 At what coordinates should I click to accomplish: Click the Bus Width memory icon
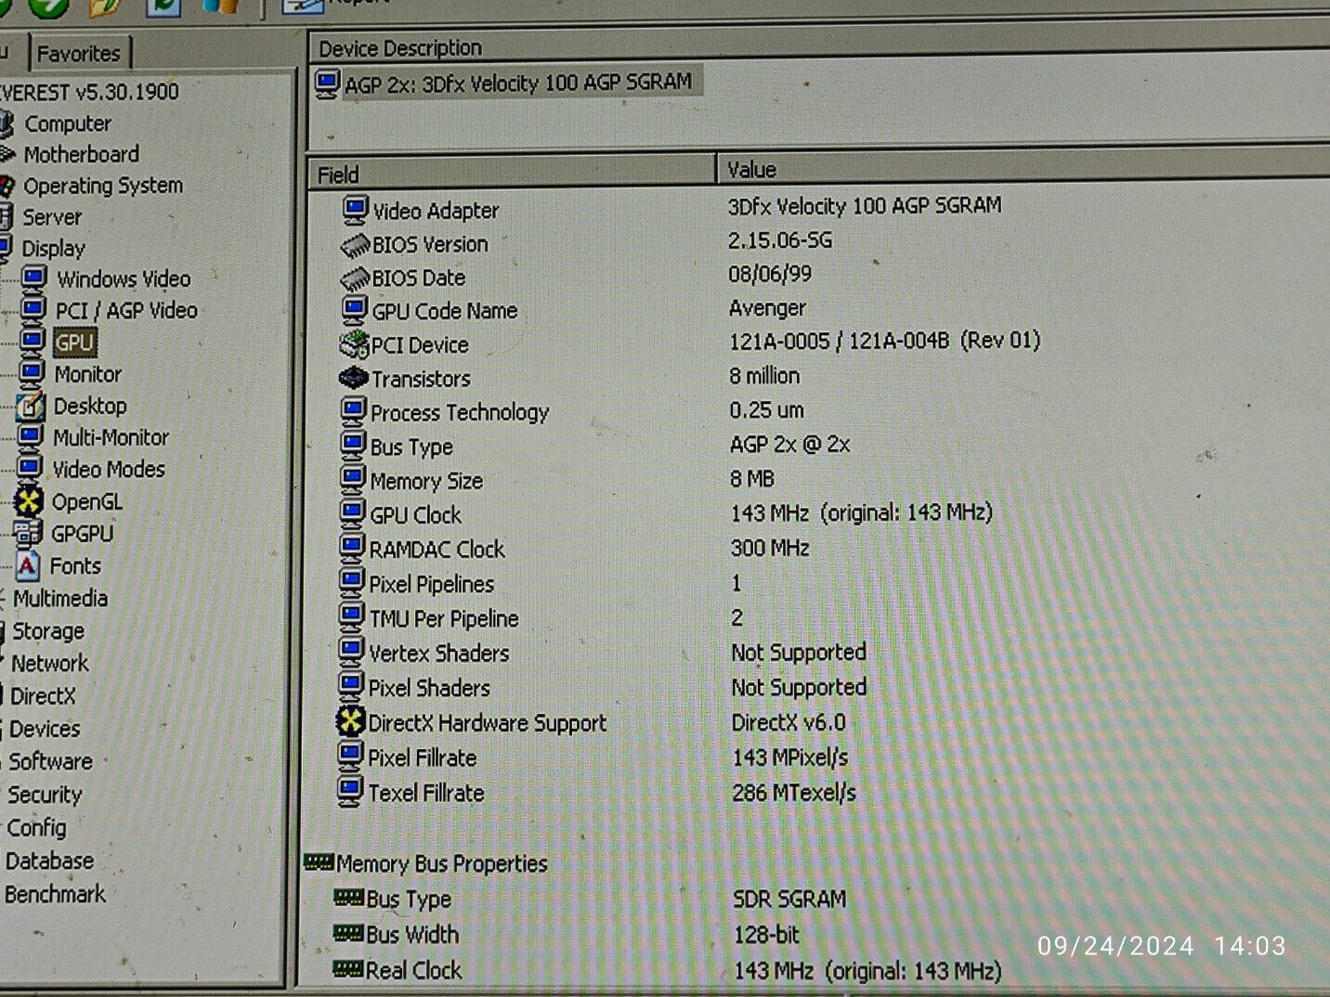point(348,933)
